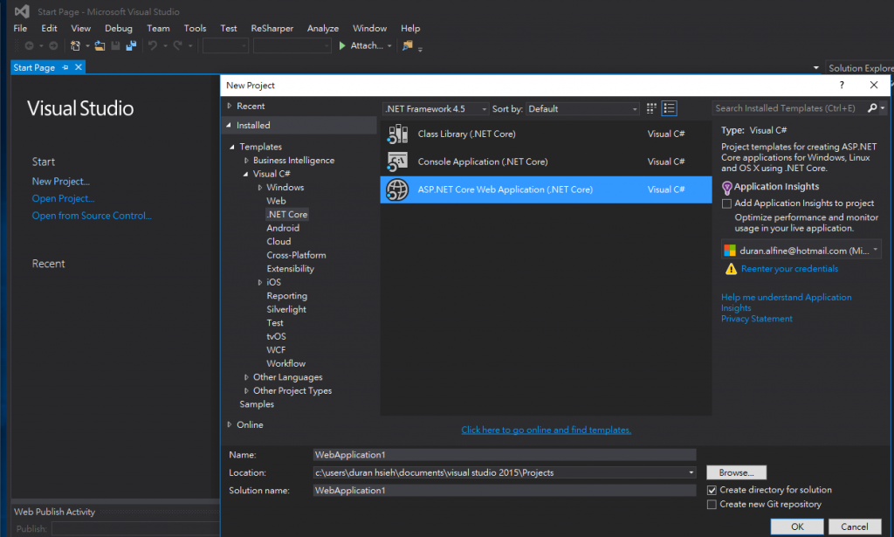Uncheck Create directory for solution

pos(712,490)
